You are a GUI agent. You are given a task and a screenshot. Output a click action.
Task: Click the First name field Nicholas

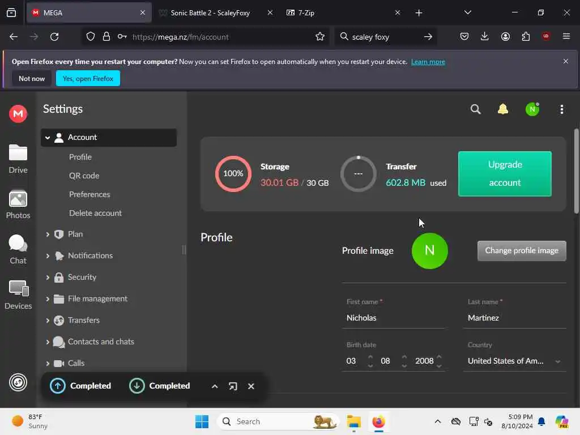[x=393, y=318]
